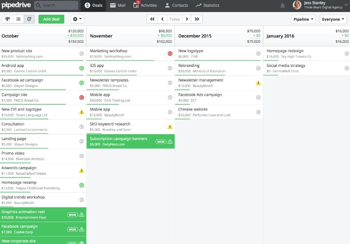Open the notifications bell

282,5
